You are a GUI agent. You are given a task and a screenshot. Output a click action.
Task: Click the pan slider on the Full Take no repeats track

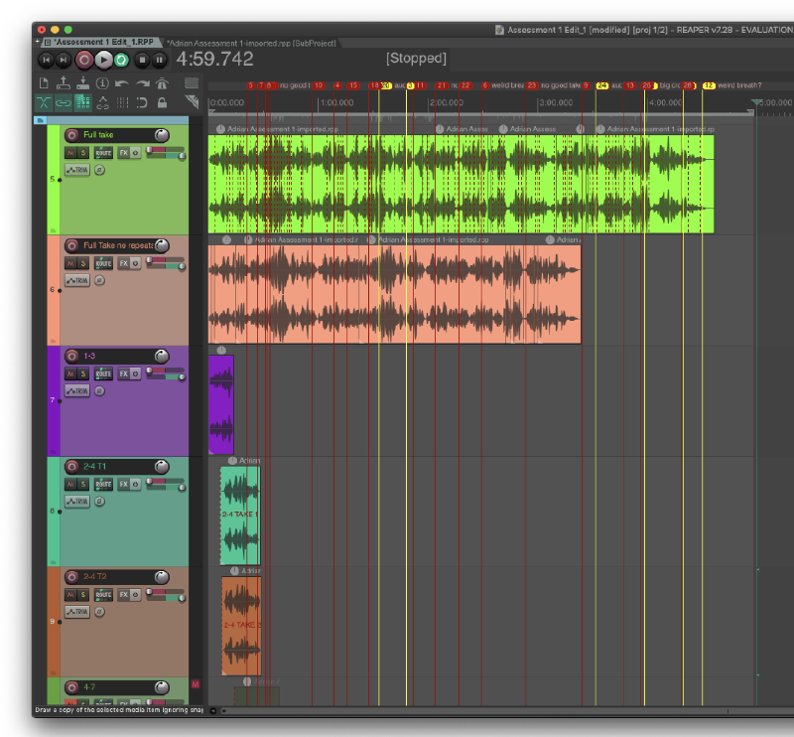165,260
